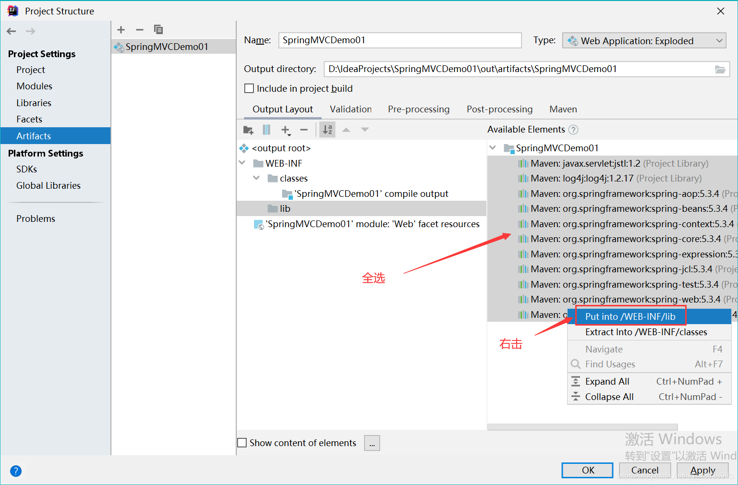Open the Problems section
Viewport: 738px width, 485px height.
(36, 218)
